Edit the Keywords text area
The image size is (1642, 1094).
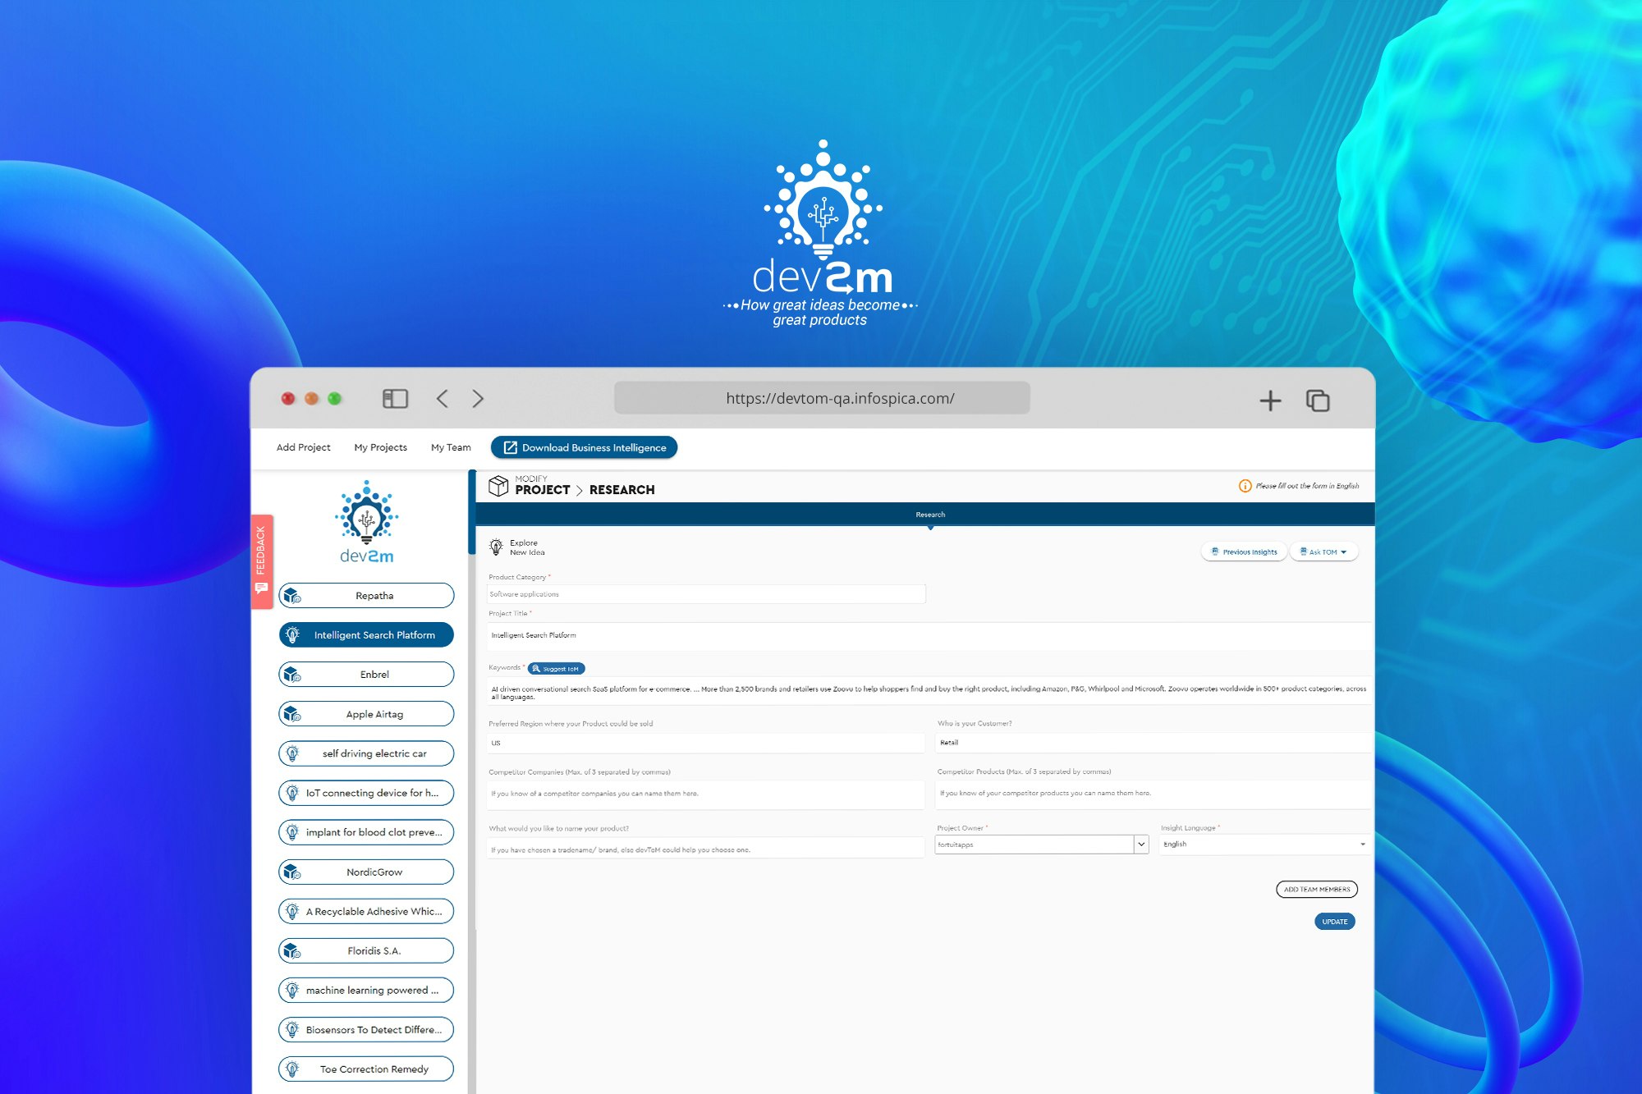929,693
